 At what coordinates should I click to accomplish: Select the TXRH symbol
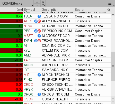point(28,41)
